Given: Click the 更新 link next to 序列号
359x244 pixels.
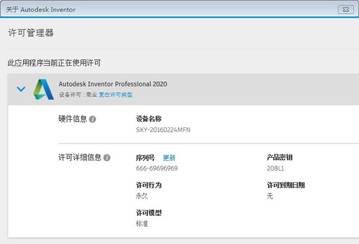Looking at the screenshot, I should [169, 158].
